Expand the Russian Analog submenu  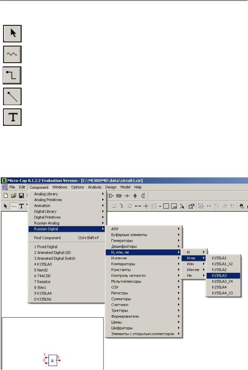click(66, 223)
